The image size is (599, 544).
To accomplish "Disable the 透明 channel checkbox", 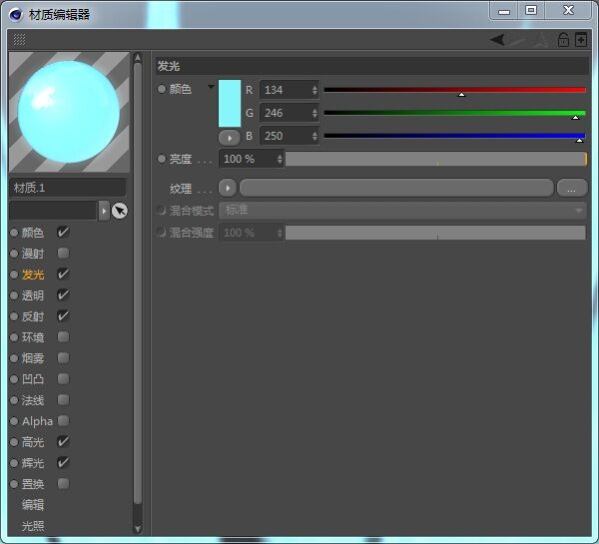I will tap(63, 295).
